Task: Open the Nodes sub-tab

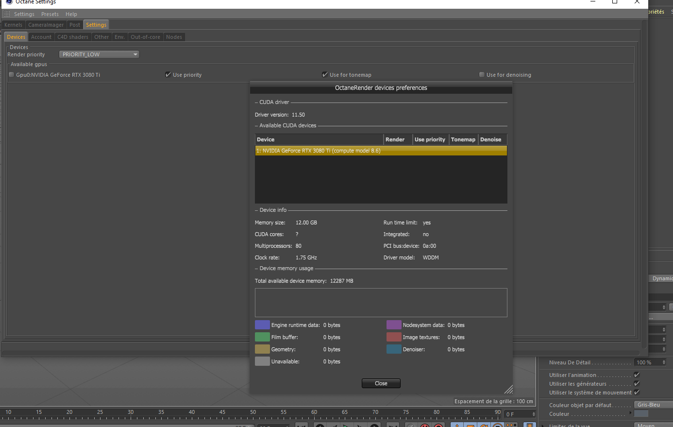Action: coord(174,37)
